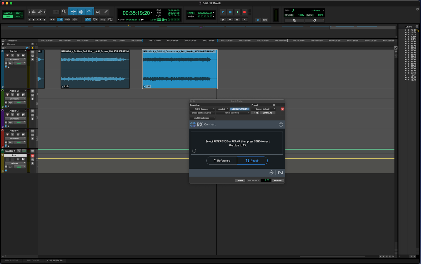Record-enable the Audio 1 track
Screen dimensions: 421x264
7,55
